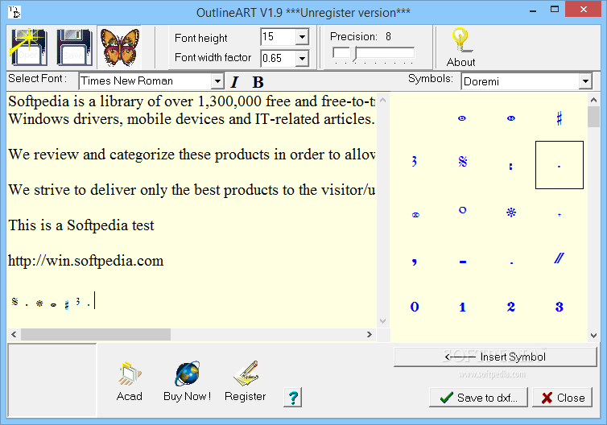Select the digit 0 symbol
607x425 pixels.
pos(415,307)
